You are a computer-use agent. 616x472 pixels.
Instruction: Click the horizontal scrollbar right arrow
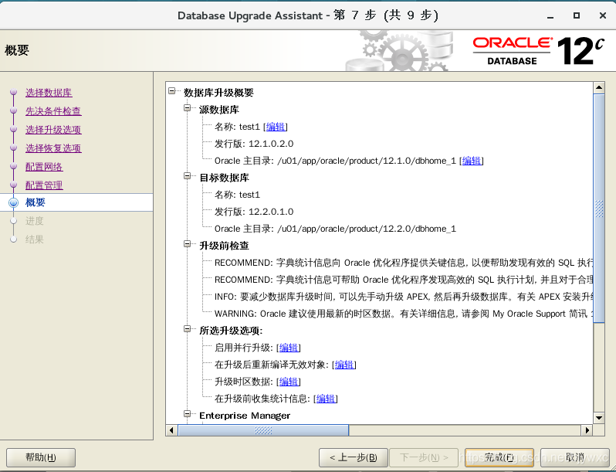click(587, 430)
